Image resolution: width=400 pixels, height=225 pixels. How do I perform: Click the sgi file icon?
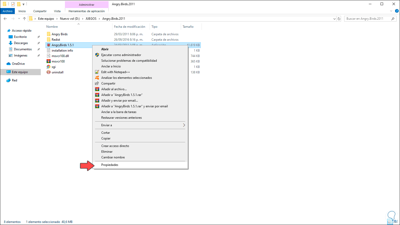pos(49,67)
